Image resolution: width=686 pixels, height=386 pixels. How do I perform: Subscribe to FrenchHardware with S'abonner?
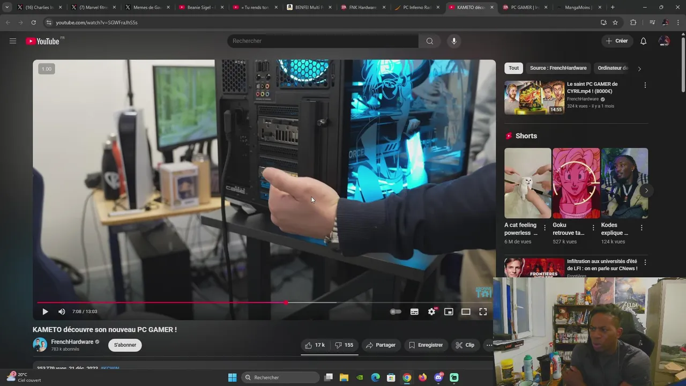125,345
